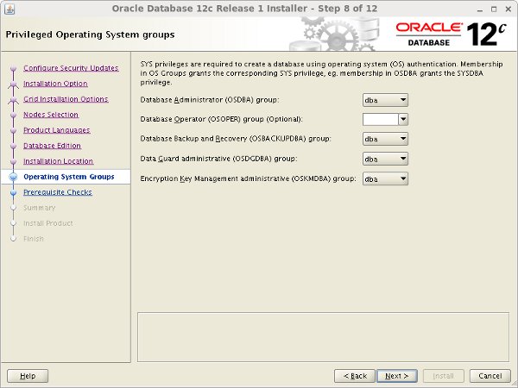
Task: Click the Java installer icon in title bar
Action: 9,9
